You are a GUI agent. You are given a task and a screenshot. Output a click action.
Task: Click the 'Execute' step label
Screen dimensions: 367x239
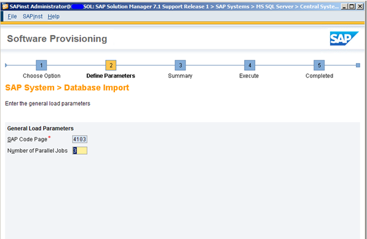point(249,76)
